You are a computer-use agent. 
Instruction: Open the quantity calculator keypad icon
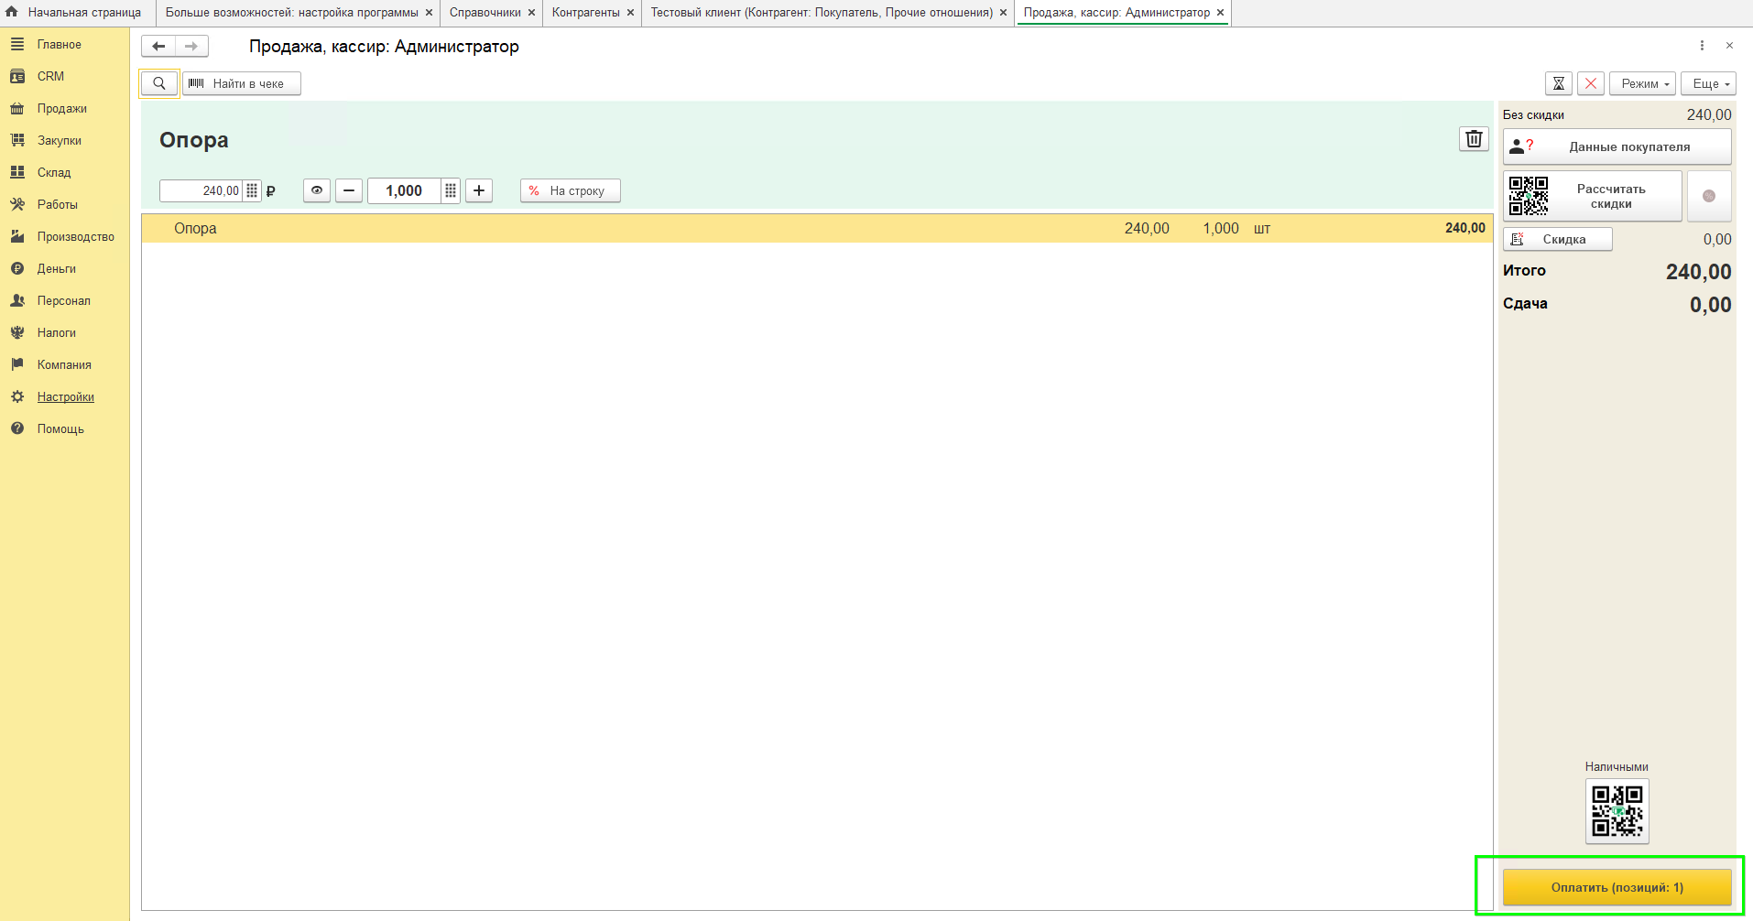pyautogui.click(x=451, y=190)
